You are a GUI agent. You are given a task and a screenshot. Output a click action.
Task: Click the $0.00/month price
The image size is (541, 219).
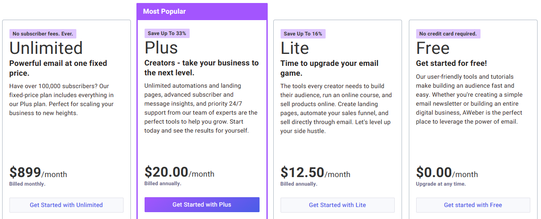pyautogui.click(x=447, y=173)
